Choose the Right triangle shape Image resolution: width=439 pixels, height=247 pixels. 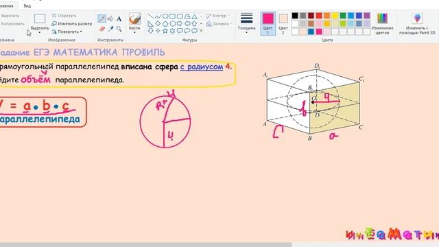tap(151, 23)
